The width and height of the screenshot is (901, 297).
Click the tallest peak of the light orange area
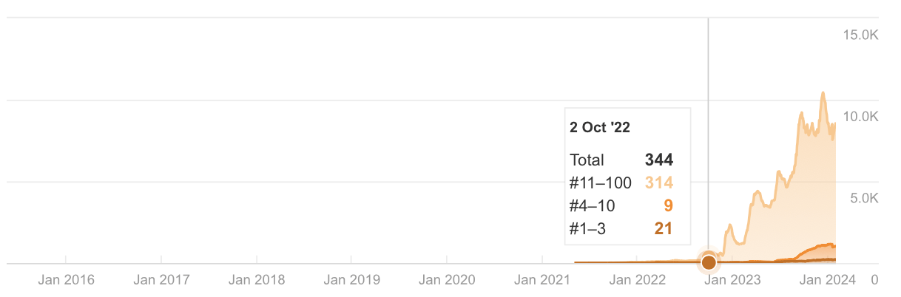(x=823, y=94)
